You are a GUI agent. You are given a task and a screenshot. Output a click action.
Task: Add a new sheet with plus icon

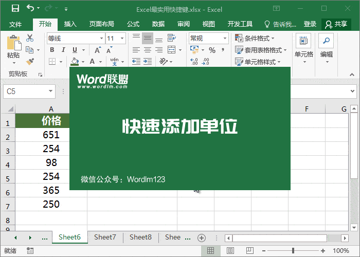[x=202, y=237]
